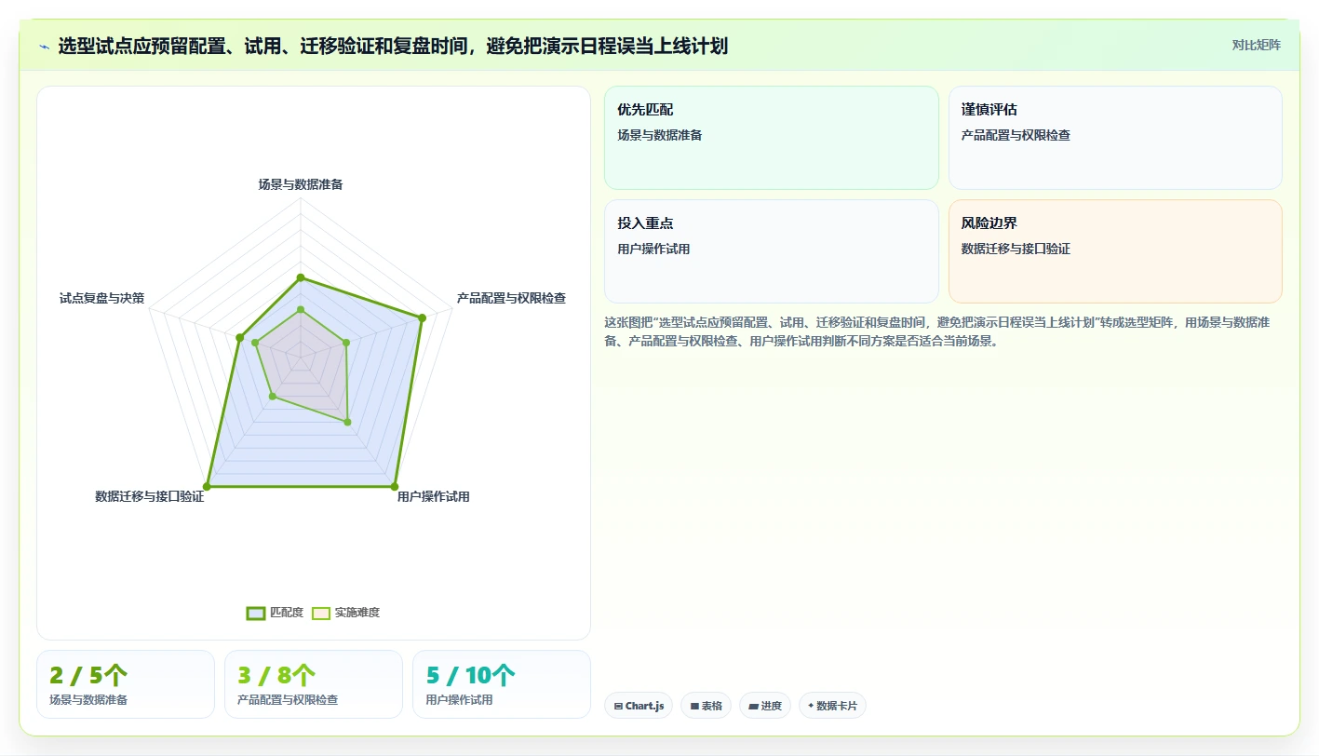Toggle the 匹配度 legend item

point(275,613)
